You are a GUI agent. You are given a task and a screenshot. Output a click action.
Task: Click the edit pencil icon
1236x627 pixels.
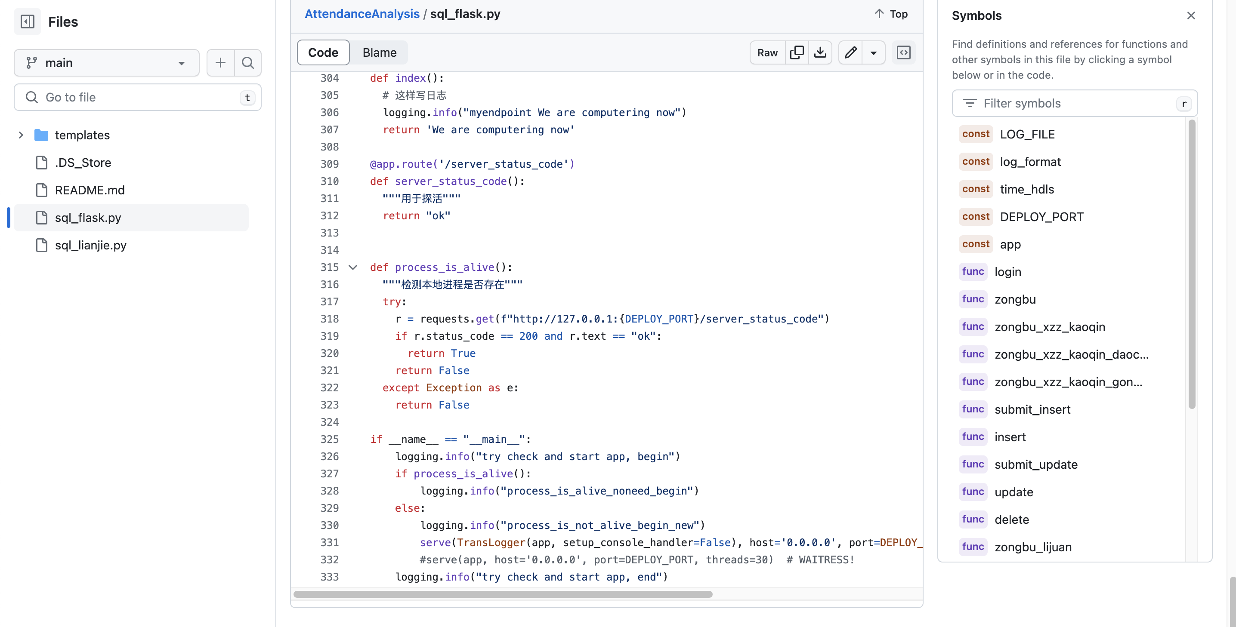[x=850, y=52]
